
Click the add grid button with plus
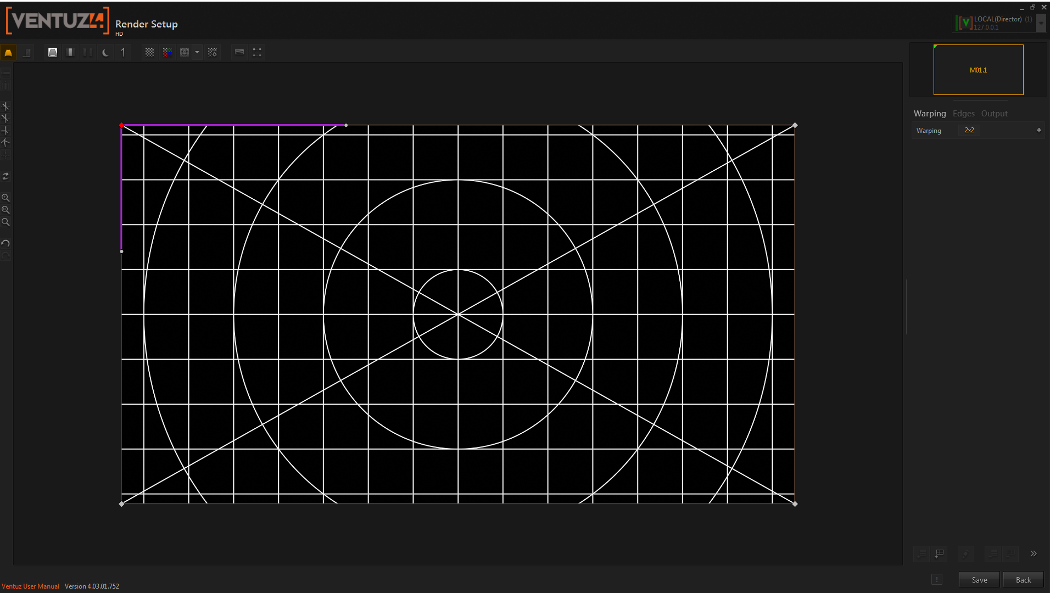tap(940, 553)
